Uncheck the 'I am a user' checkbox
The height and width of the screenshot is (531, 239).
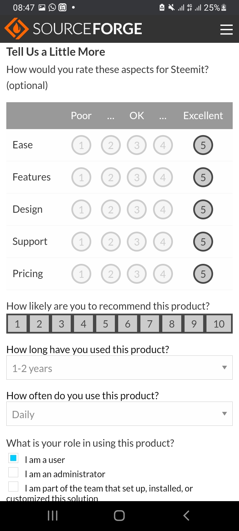pyautogui.click(x=13, y=458)
